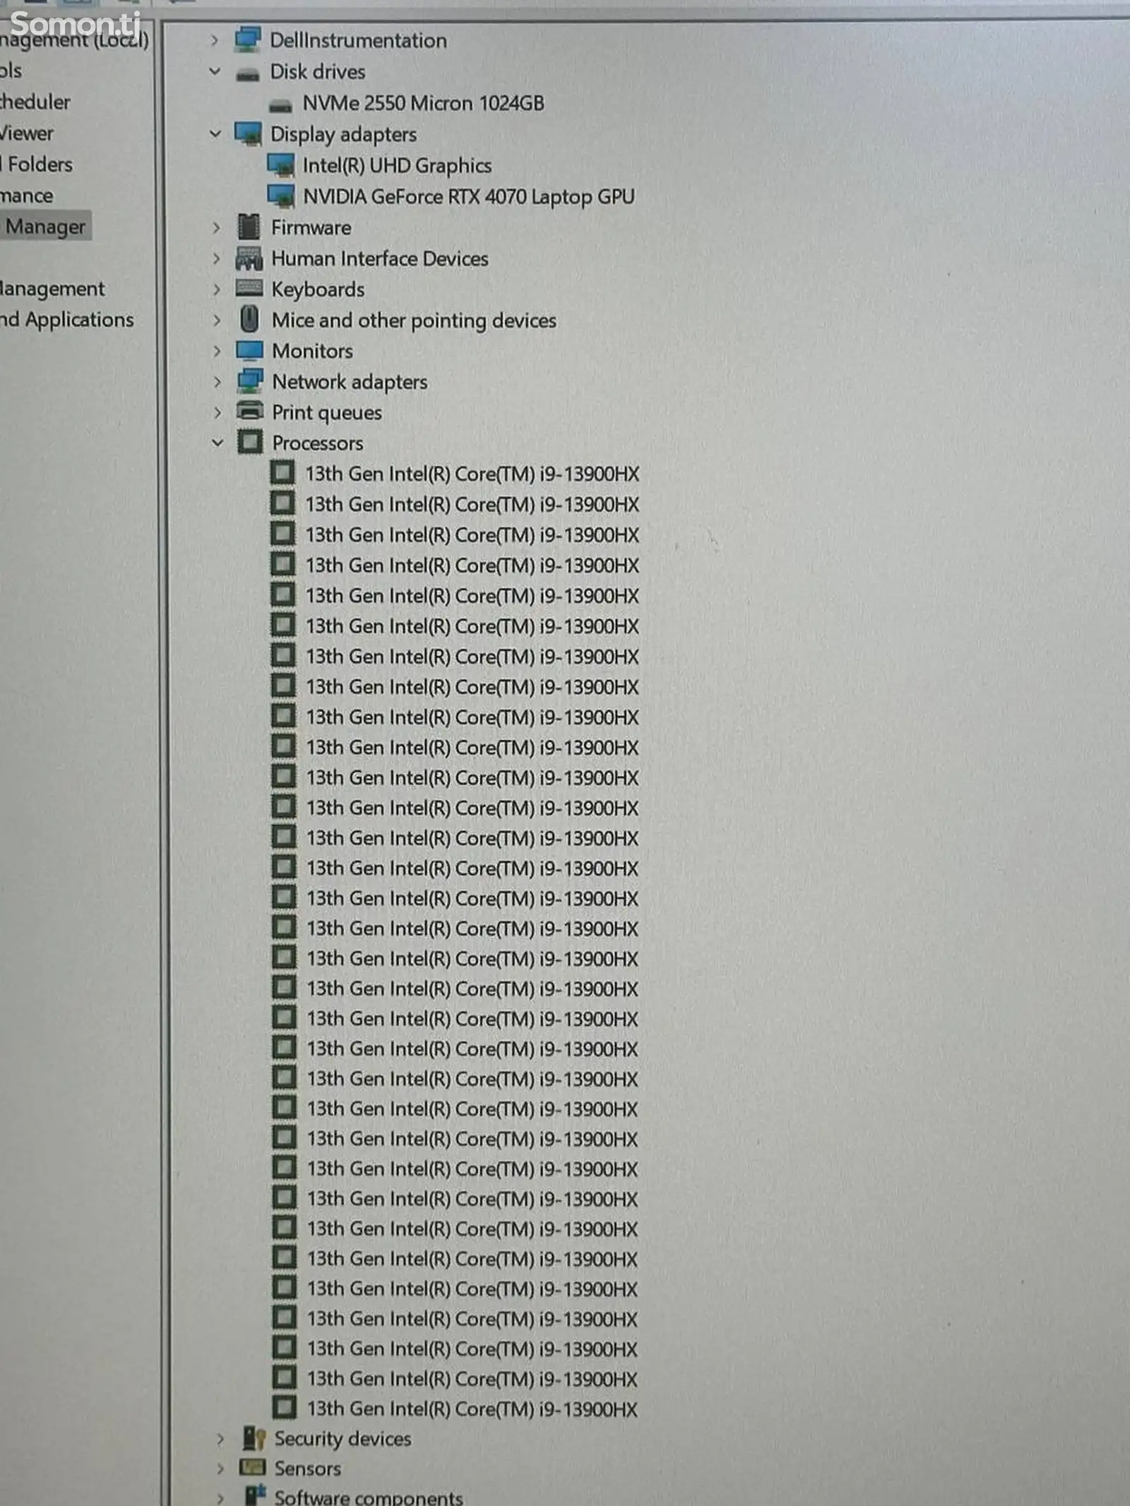Click the DellInstrumentation category icon
Viewport: 1130px width, 1506px height.
point(247,40)
